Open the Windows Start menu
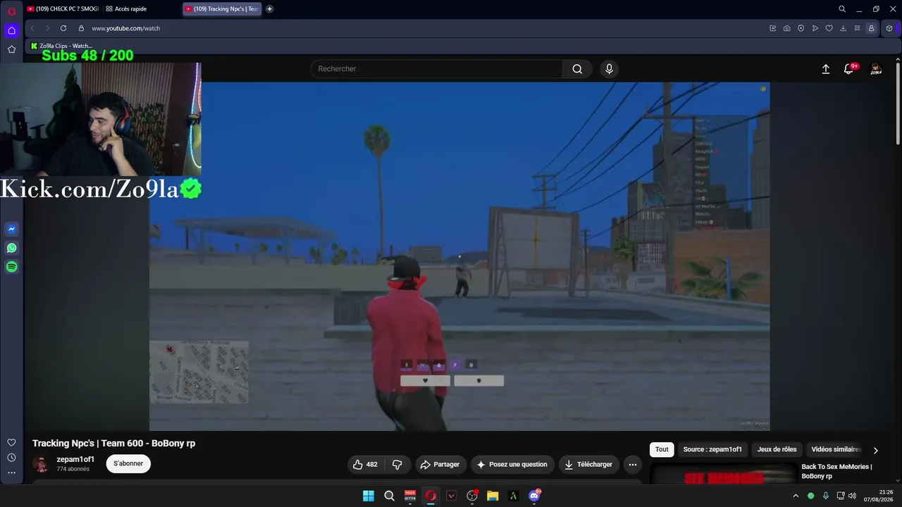902x507 pixels. point(369,496)
